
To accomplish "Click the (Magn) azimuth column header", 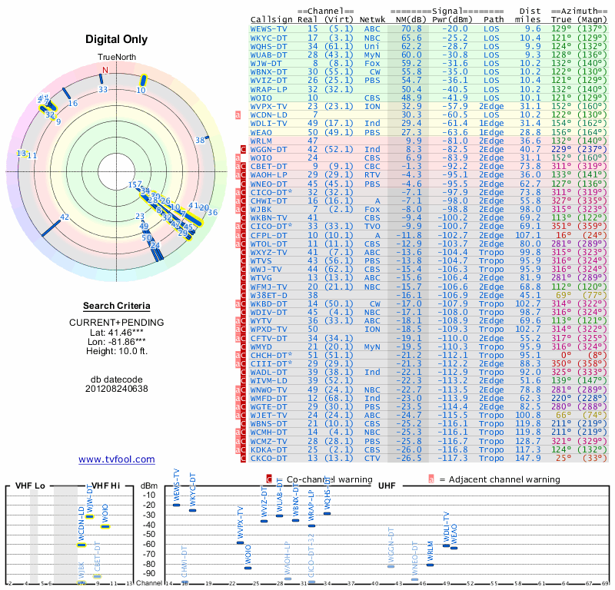I will point(592,20).
